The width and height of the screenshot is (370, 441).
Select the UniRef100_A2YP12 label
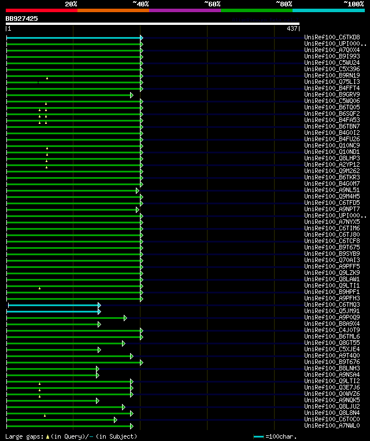(332, 165)
